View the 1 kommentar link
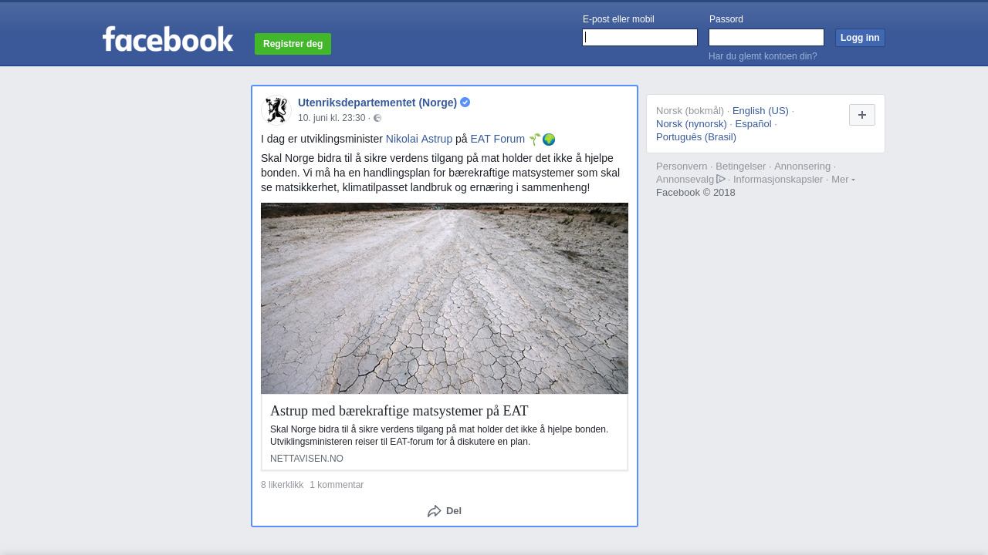This screenshot has height=555, width=988. point(337,485)
